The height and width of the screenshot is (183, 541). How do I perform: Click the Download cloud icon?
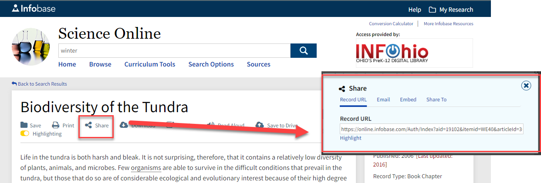pos(124,125)
